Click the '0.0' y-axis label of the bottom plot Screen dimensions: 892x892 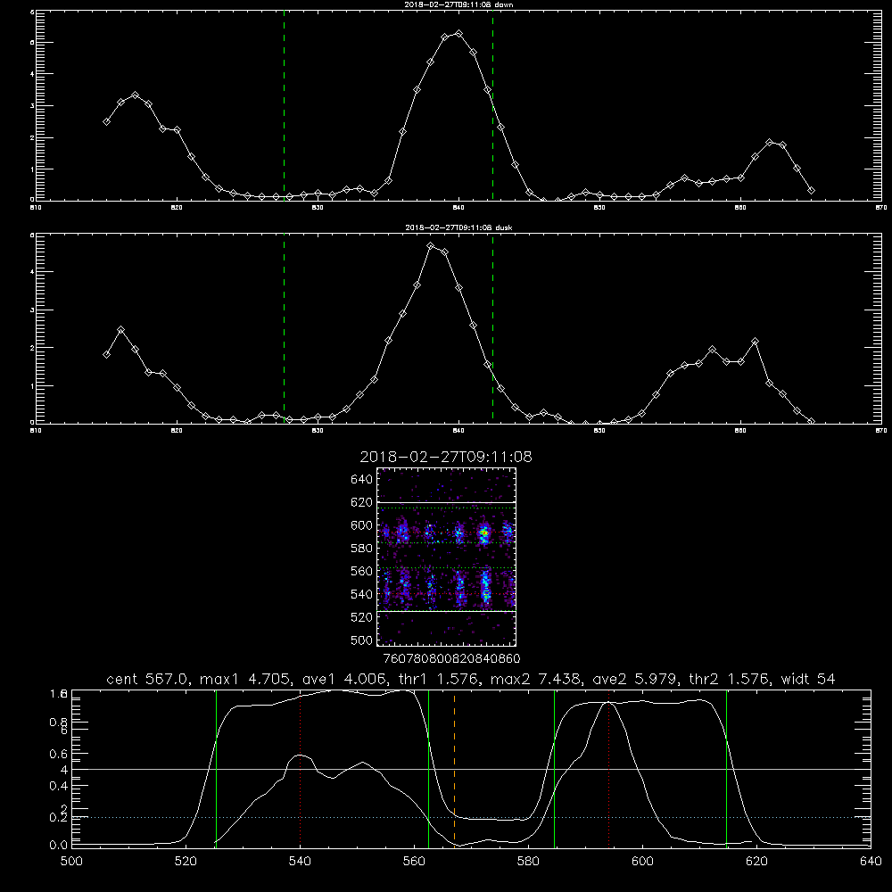58,846
